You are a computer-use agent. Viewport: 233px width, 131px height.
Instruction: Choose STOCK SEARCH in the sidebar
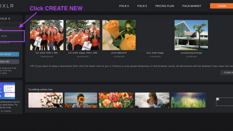(5, 42)
